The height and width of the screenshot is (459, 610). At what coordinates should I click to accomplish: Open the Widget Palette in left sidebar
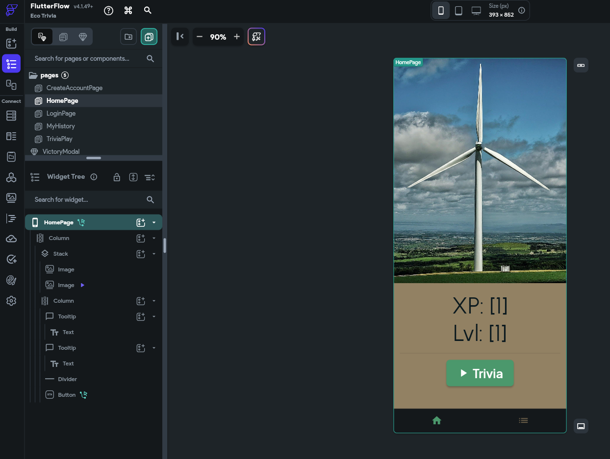click(11, 44)
